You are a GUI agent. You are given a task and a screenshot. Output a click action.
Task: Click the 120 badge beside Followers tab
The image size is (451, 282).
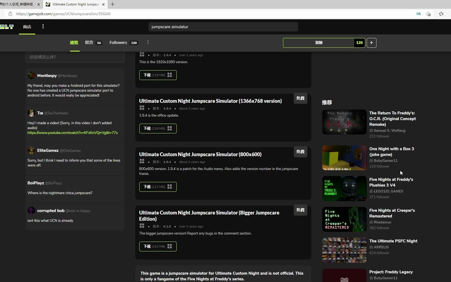click(x=134, y=43)
